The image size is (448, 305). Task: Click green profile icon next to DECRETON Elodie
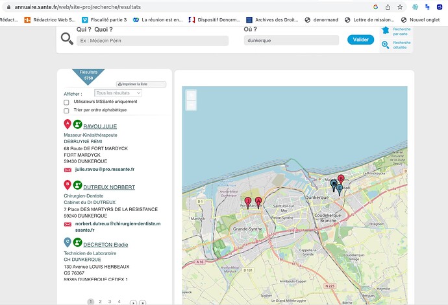pyautogui.click(x=77, y=242)
